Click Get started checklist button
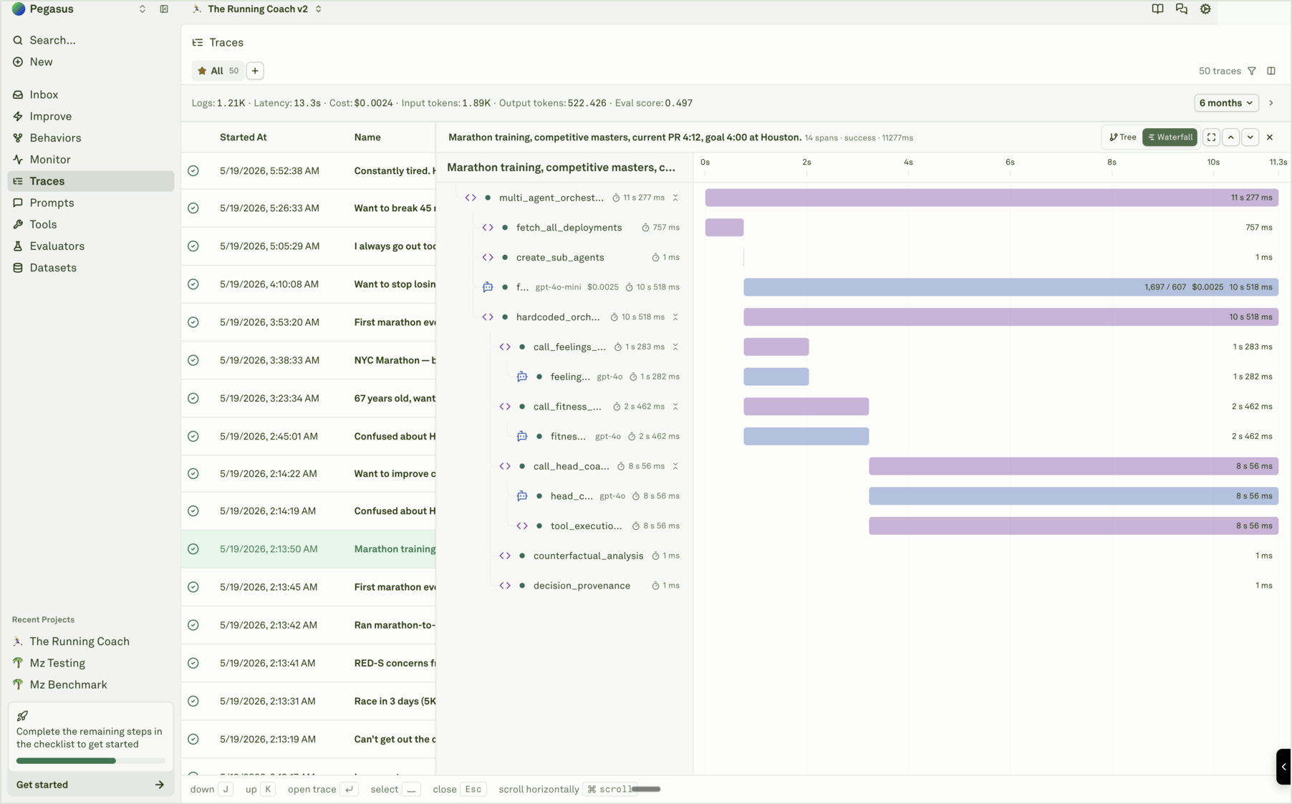 90,785
